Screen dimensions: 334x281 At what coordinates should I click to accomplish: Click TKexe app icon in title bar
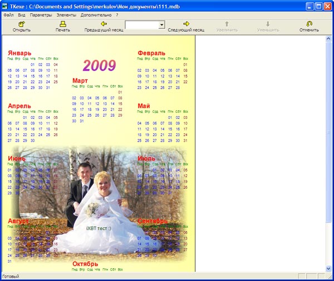coord(4,7)
